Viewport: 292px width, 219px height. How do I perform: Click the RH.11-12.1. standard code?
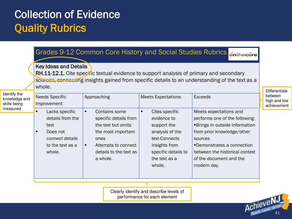click(50, 73)
